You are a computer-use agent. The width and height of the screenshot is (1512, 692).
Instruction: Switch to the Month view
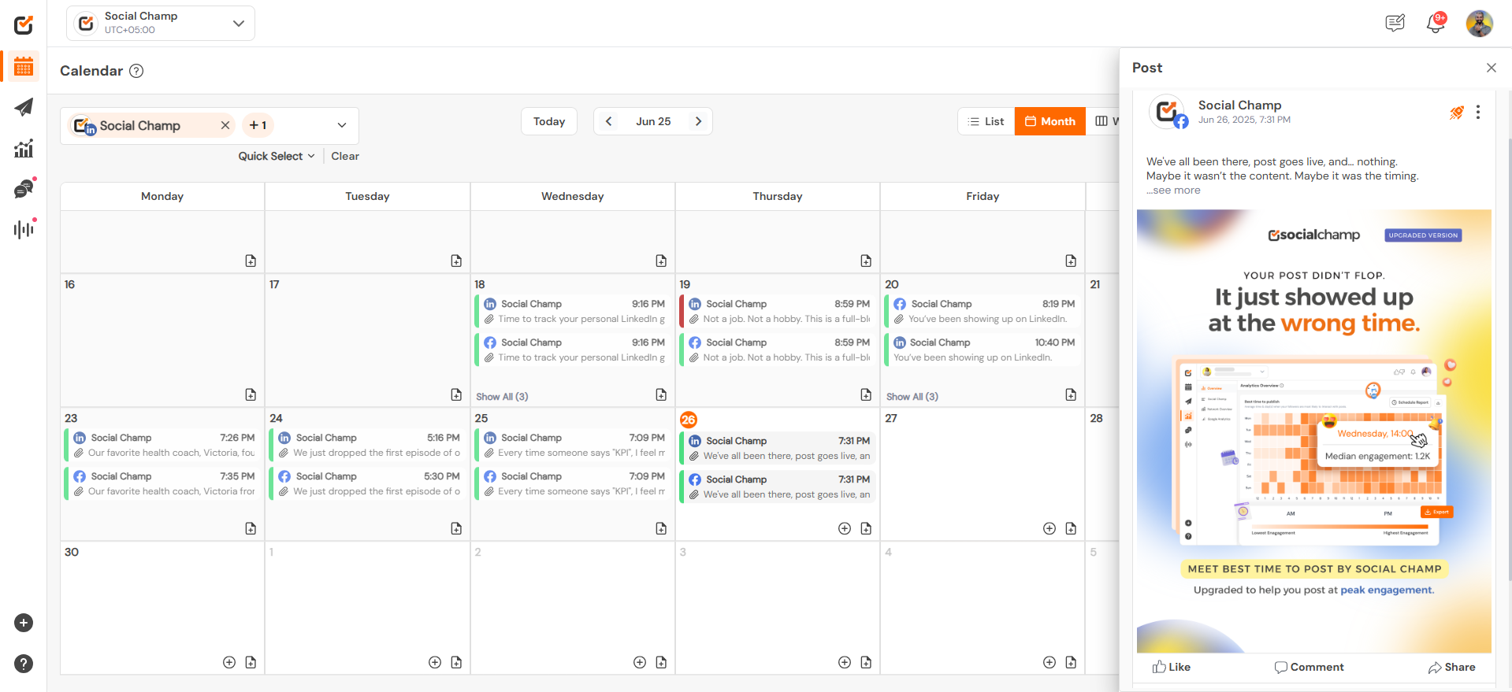[1049, 121]
